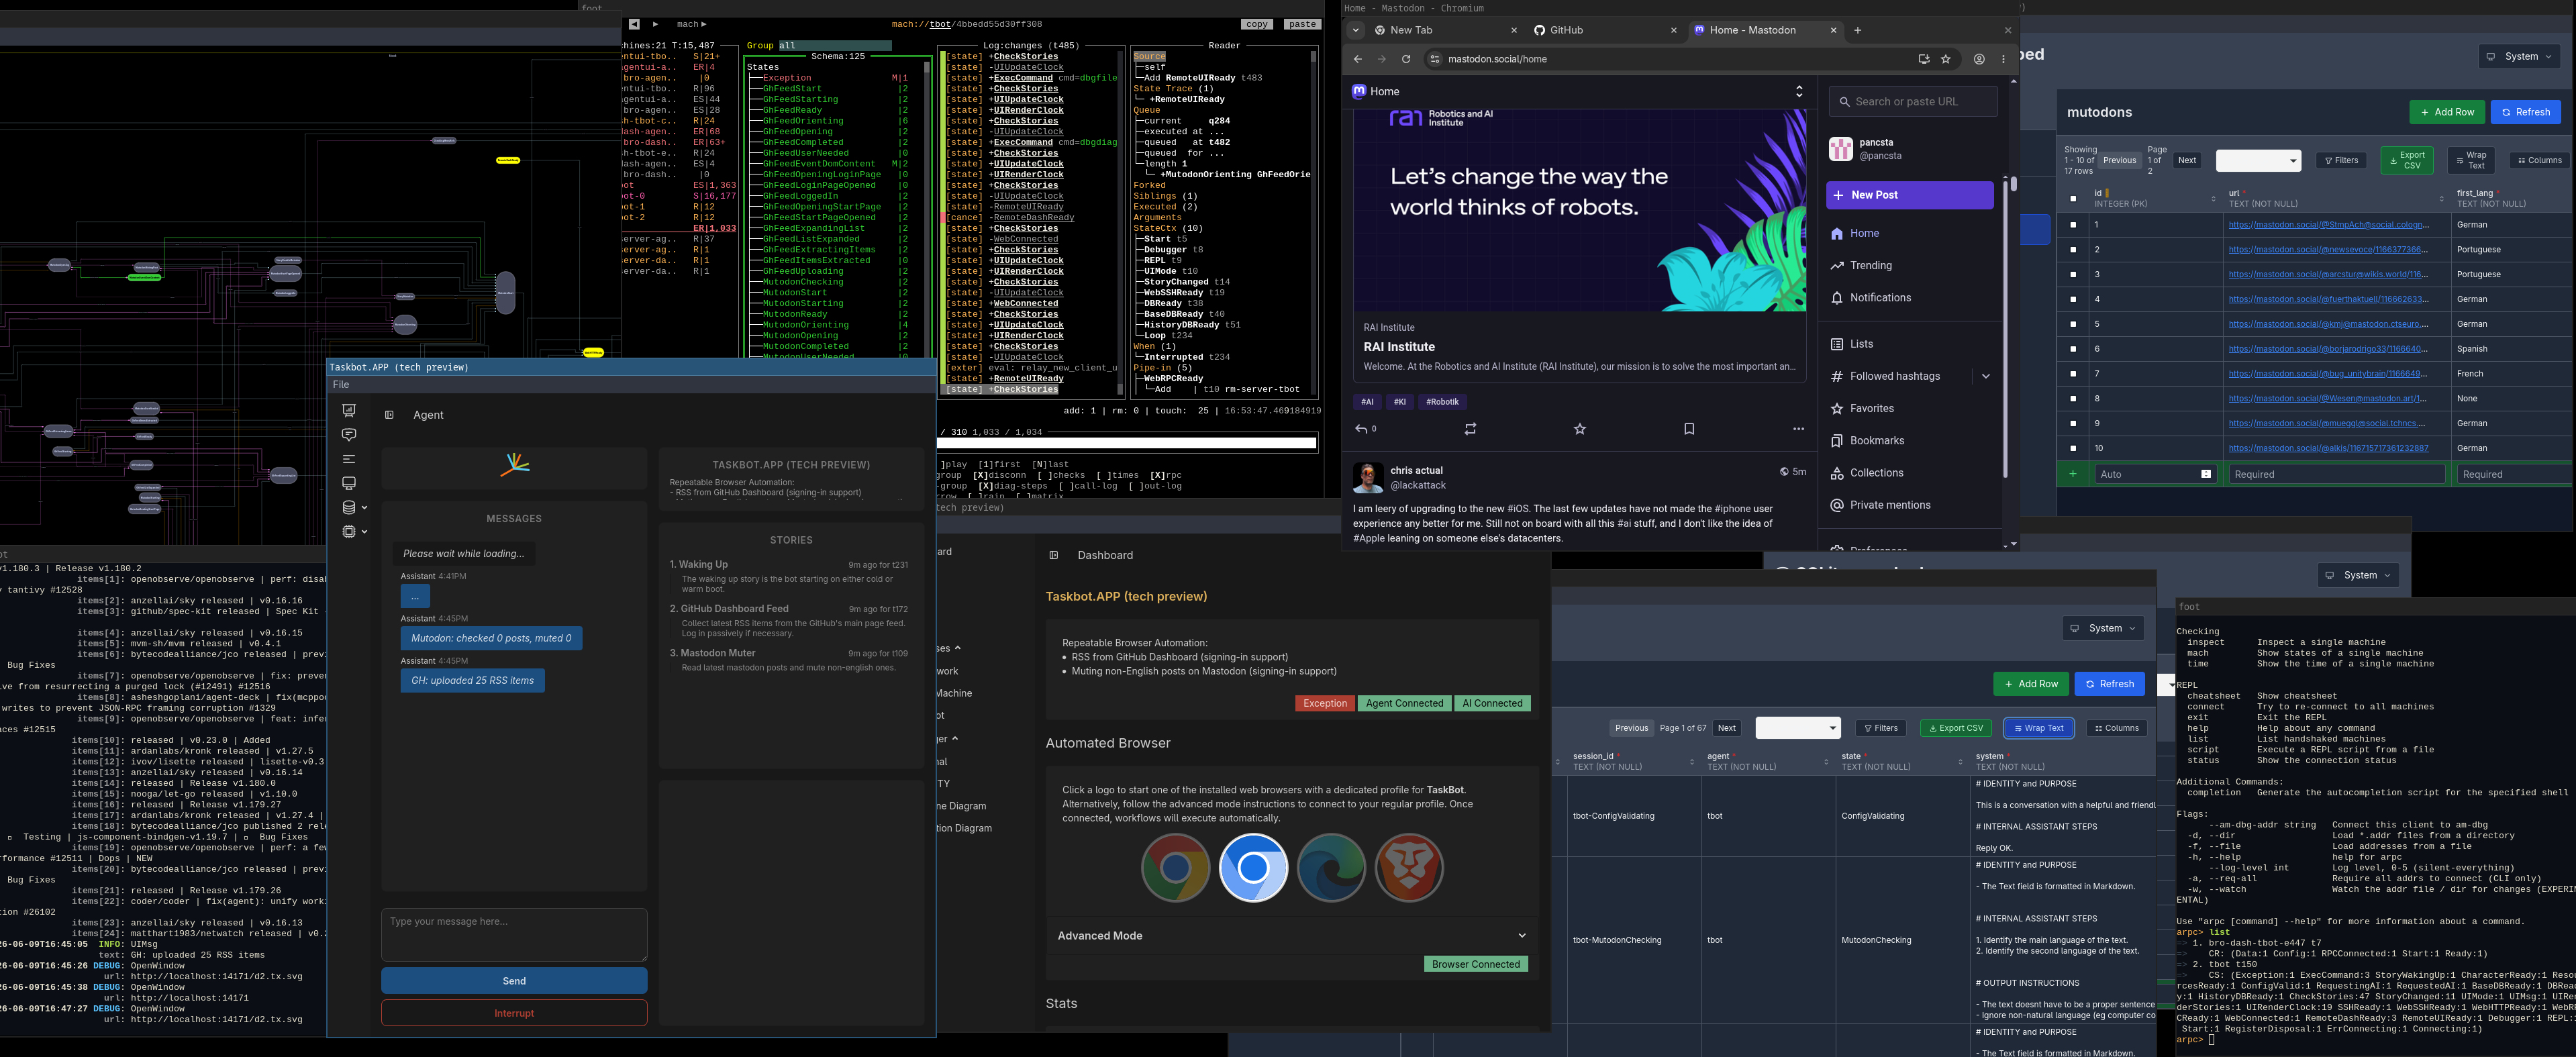Click the Mastodon sidebar vertical scrollbar

2005,330
